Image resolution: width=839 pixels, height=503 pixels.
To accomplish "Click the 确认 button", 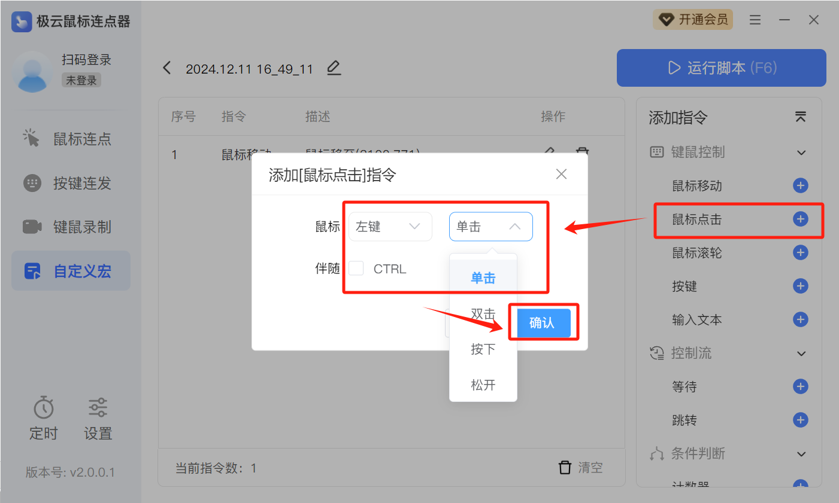I will [x=542, y=323].
